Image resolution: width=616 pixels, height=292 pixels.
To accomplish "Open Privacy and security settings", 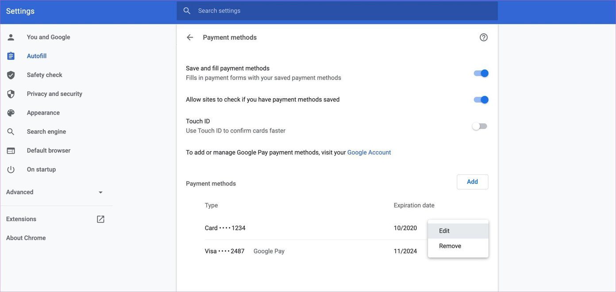I will [54, 94].
